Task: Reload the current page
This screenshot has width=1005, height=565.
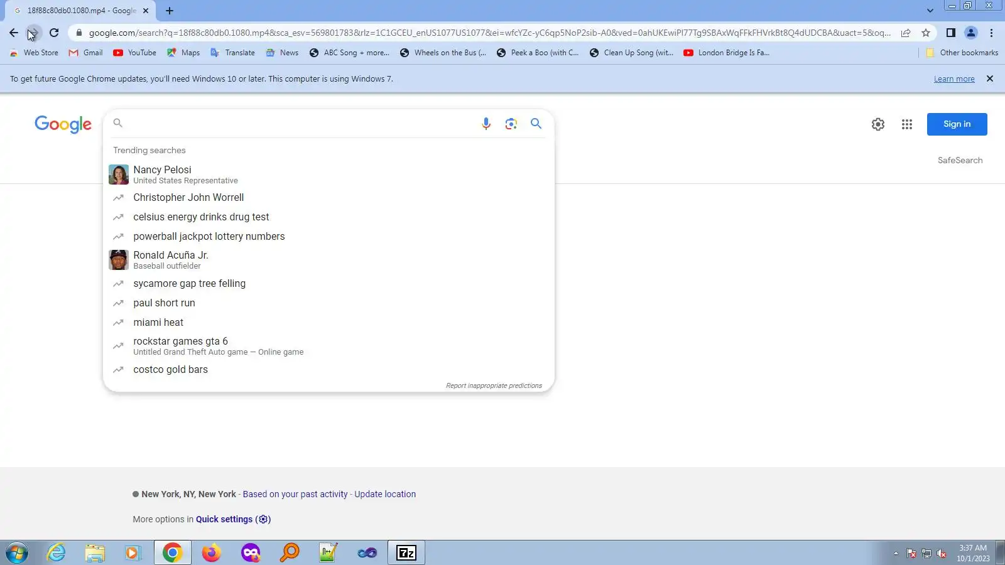Action: 54,33
